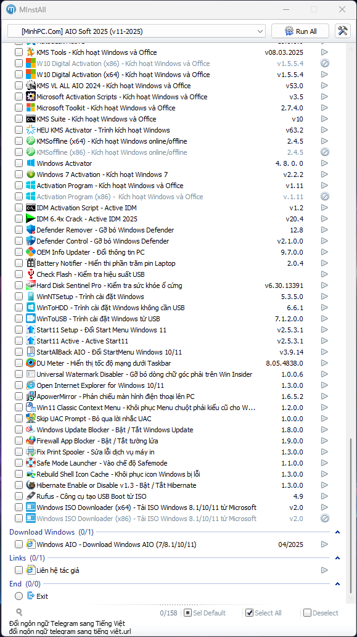Click the Liên hệ tác giả link entry

point(58,570)
